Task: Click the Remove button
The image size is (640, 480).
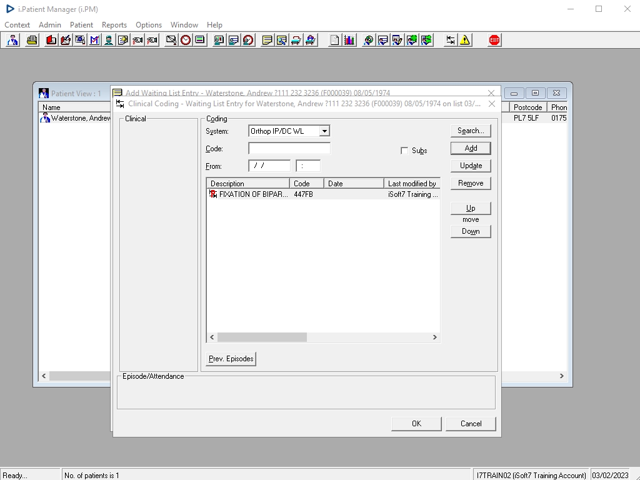Action: pos(471,183)
